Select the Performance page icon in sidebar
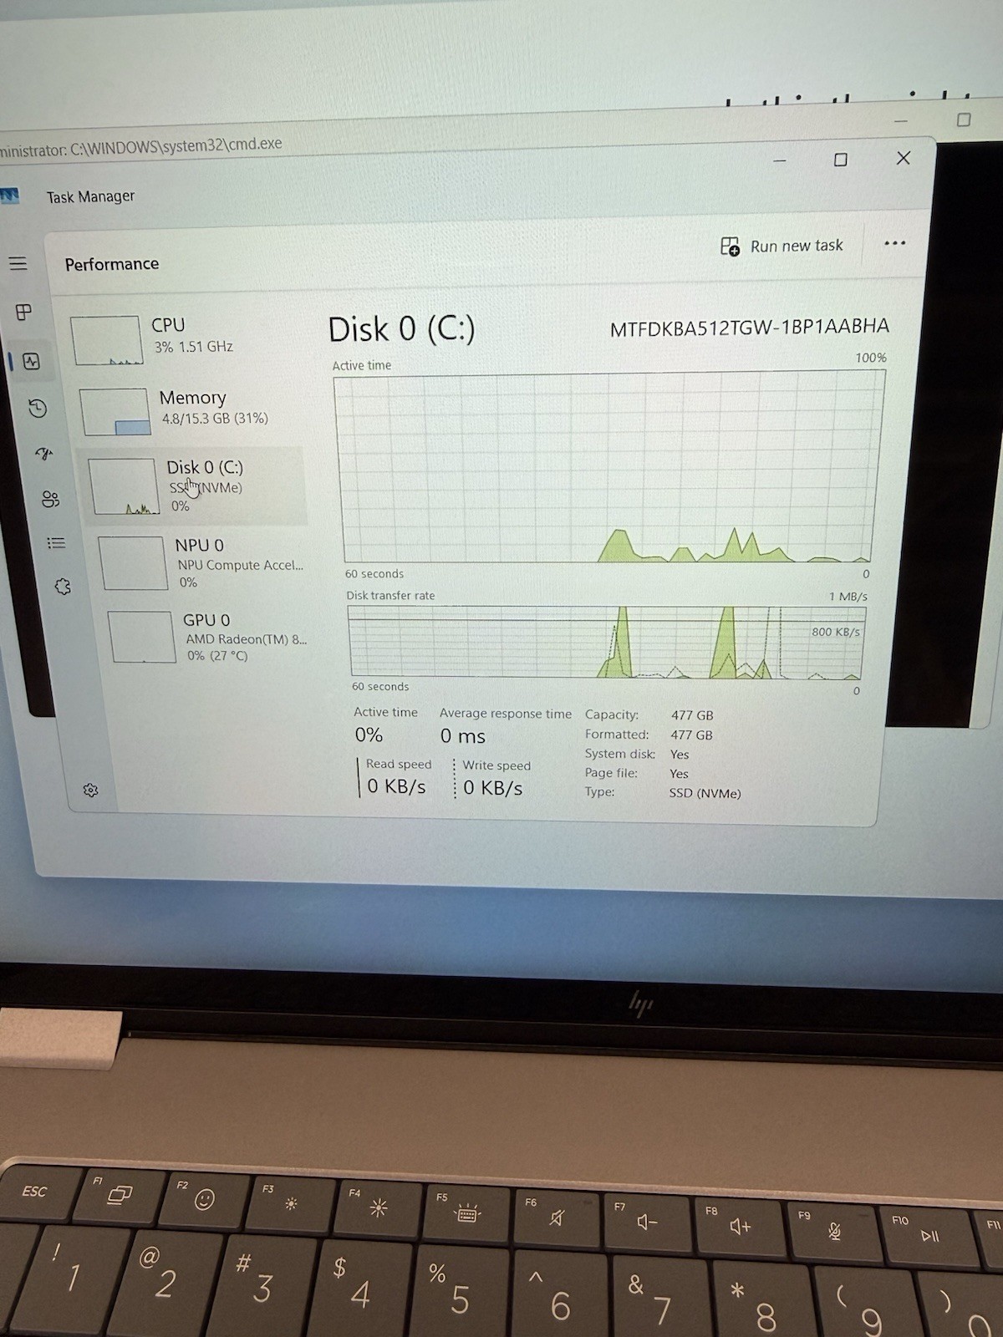Viewport: 1003px width, 1337px height. click(x=32, y=362)
